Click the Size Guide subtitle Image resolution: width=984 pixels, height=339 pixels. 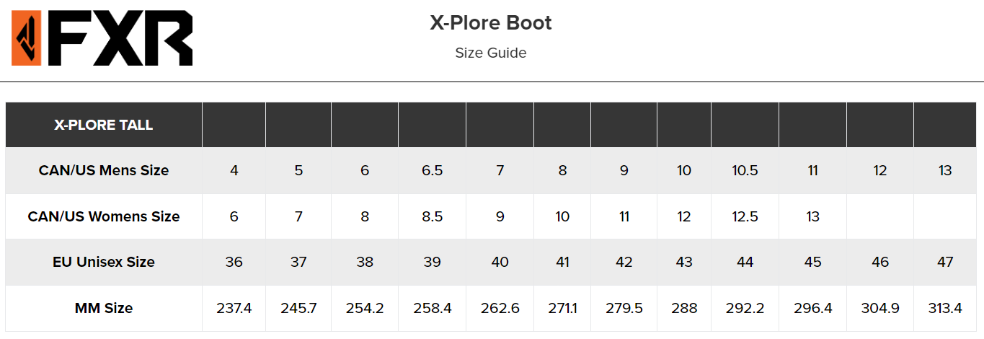[x=491, y=53]
